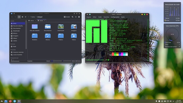Select the Downloads folder icon
The width and height of the screenshot is (183, 103).
pos(61,27)
